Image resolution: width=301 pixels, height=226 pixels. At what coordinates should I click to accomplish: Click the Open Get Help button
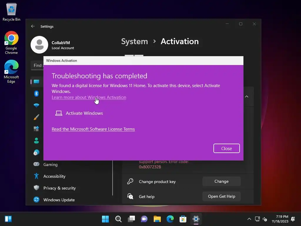tap(222, 196)
